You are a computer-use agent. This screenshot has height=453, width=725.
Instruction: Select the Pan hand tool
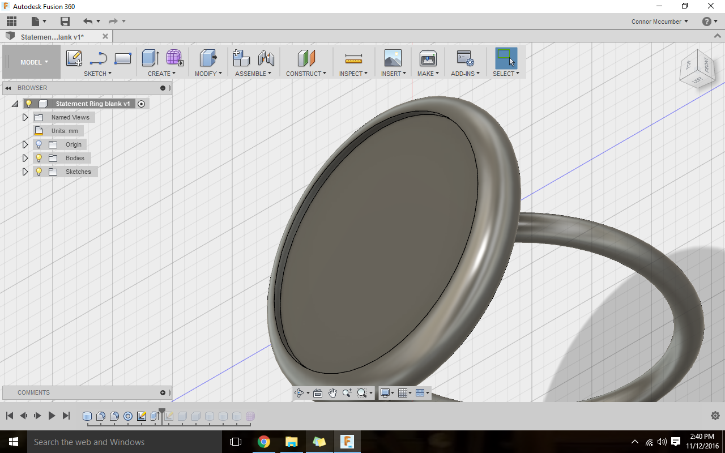point(332,392)
